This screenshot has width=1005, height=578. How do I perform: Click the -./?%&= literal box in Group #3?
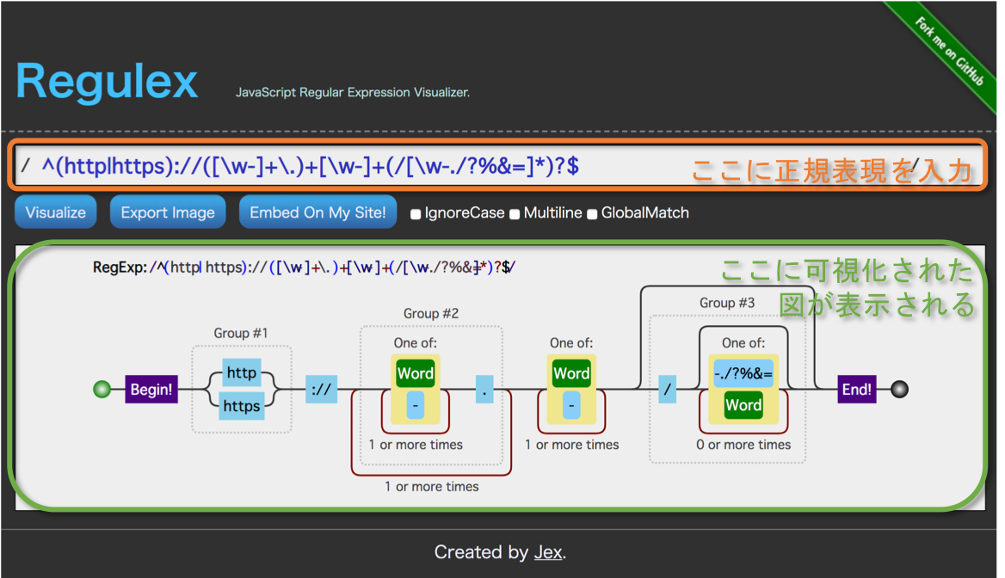(x=743, y=372)
